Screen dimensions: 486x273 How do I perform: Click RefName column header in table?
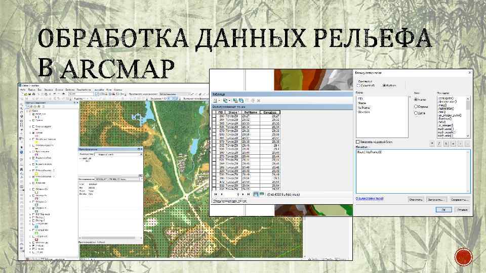click(x=251, y=112)
